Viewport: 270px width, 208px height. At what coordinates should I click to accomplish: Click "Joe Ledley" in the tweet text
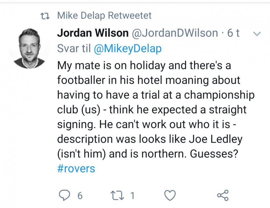point(215,139)
